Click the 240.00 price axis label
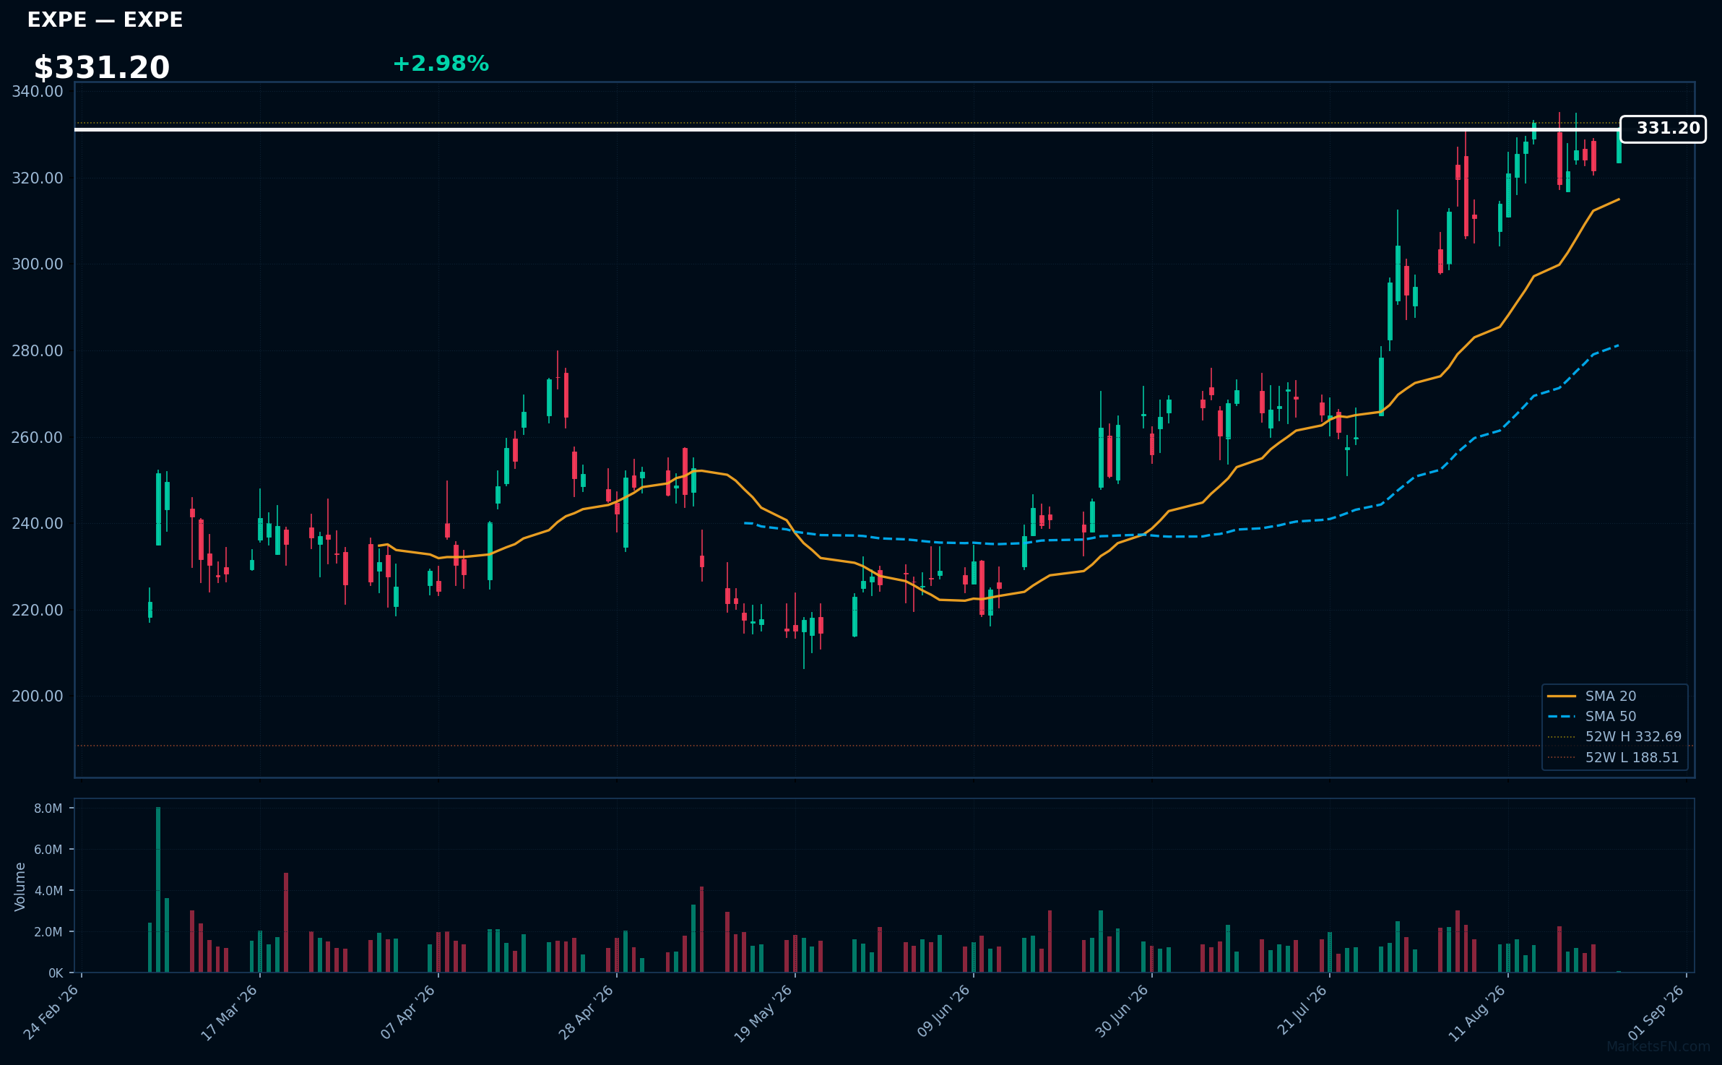The image size is (1722, 1065). point(38,523)
